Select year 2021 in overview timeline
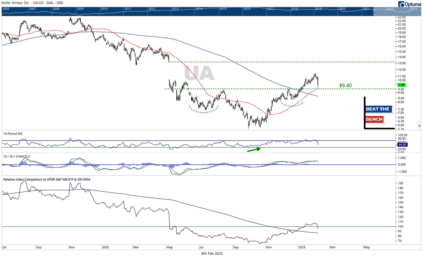 click(x=366, y=9)
